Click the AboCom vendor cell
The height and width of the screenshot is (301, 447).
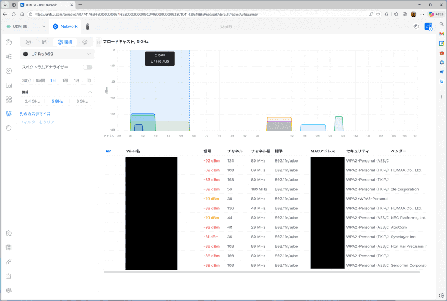point(398,227)
